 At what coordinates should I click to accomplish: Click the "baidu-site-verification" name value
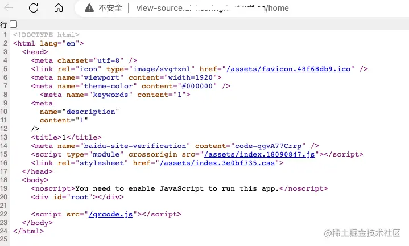(x=135, y=146)
